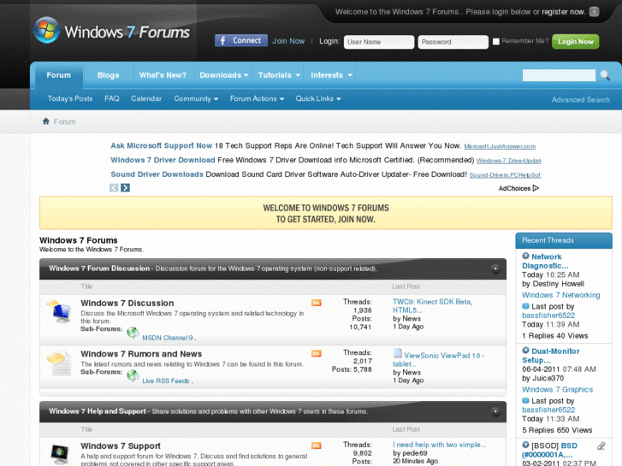This screenshot has height=466, width=622.
Task: Expand the Quick Links dropdown
Action: point(318,98)
